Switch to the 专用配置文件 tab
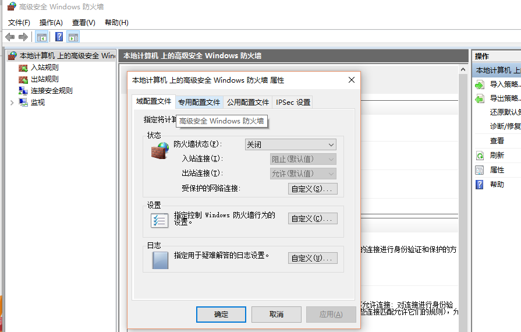 (199, 102)
